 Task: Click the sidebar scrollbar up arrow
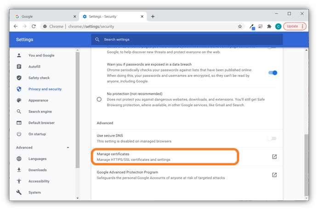[x=78, y=50]
